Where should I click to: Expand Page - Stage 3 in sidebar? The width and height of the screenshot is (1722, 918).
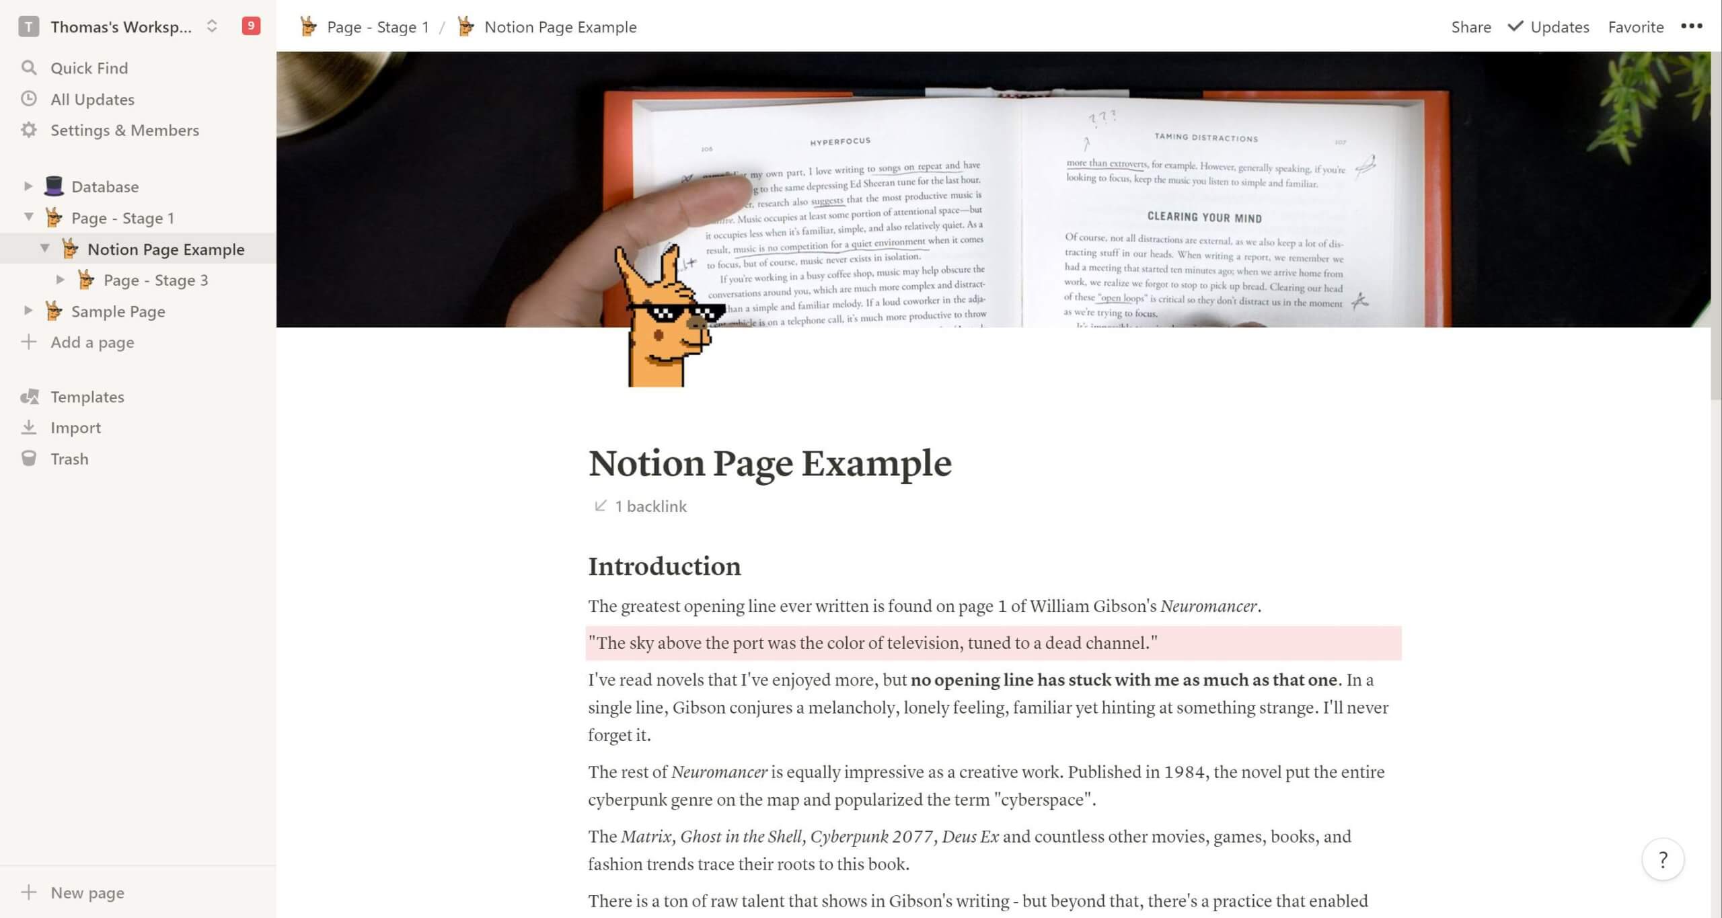(61, 279)
